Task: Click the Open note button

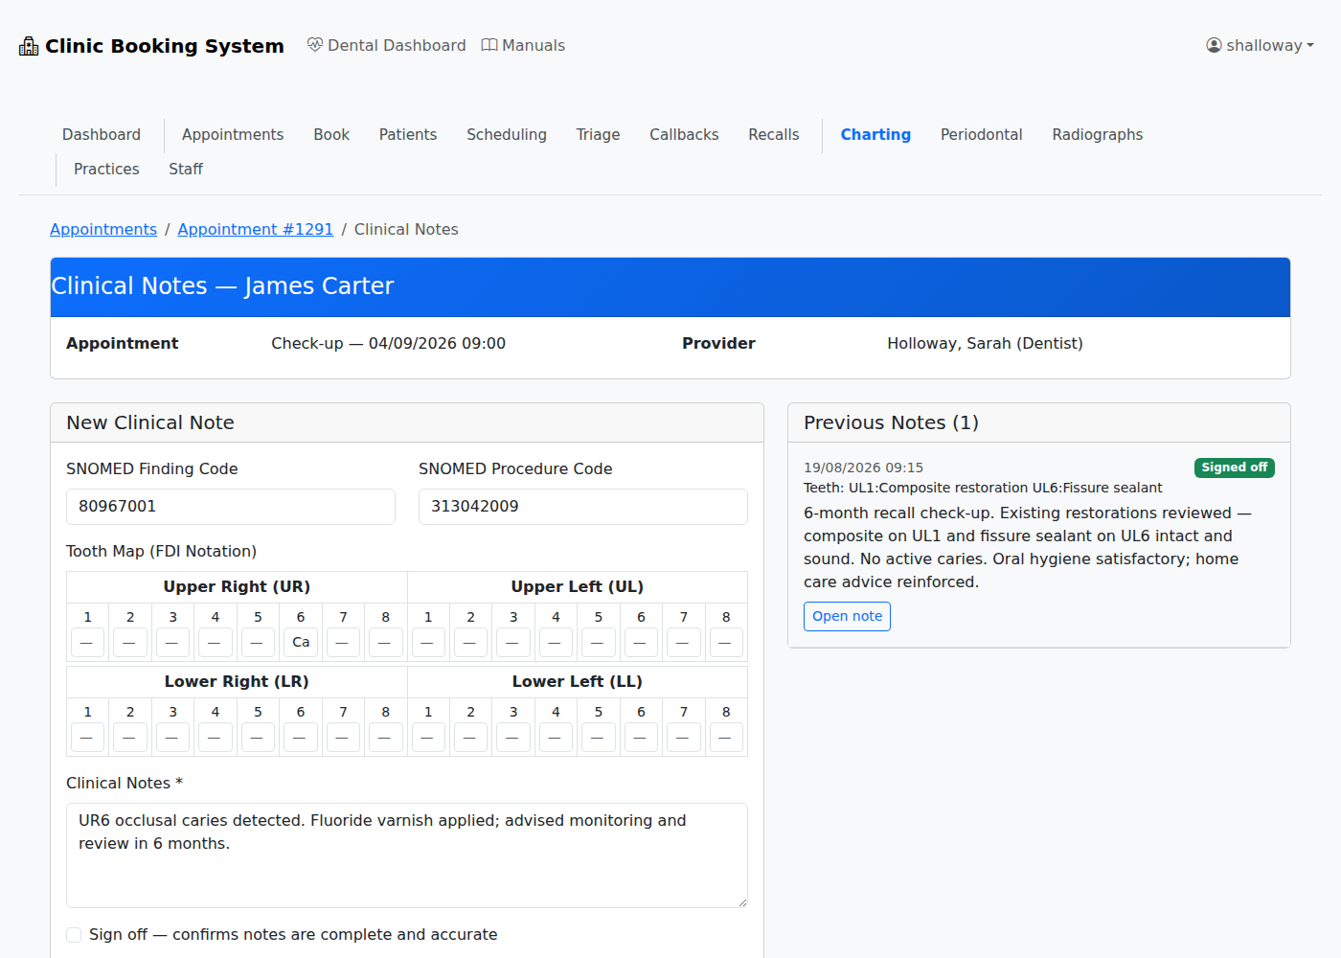Action: click(847, 617)
